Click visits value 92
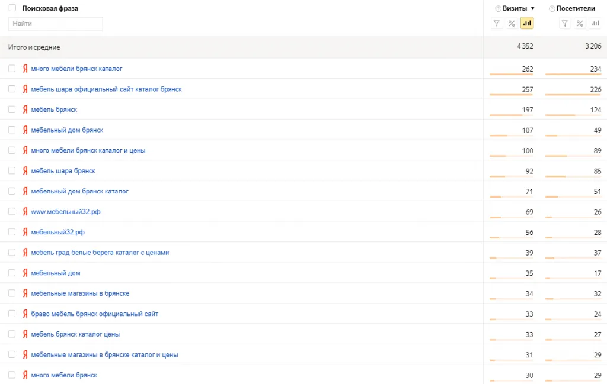Viewport: 607px width, 384px height. (x=529, y=171)
